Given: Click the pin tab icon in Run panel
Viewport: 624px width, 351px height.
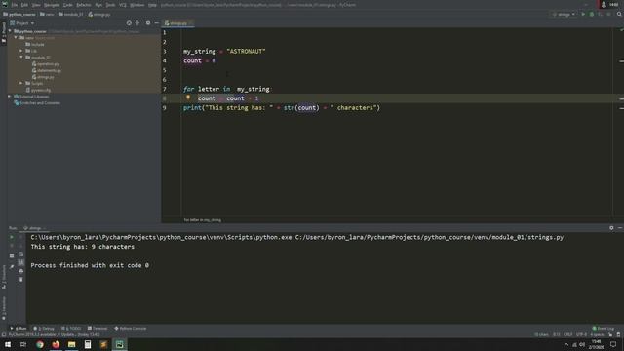Looking at the screenshot, I should coord(12,266).
